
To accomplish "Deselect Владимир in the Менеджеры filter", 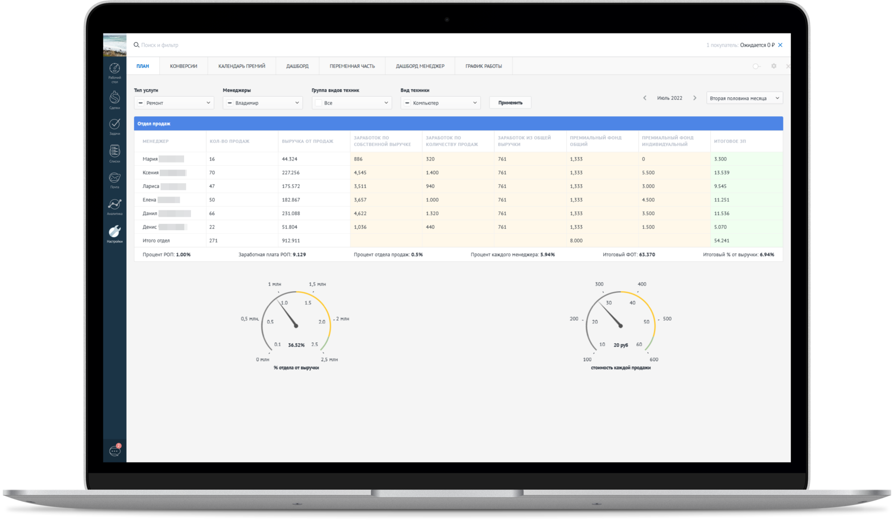I will coord(229,103).
